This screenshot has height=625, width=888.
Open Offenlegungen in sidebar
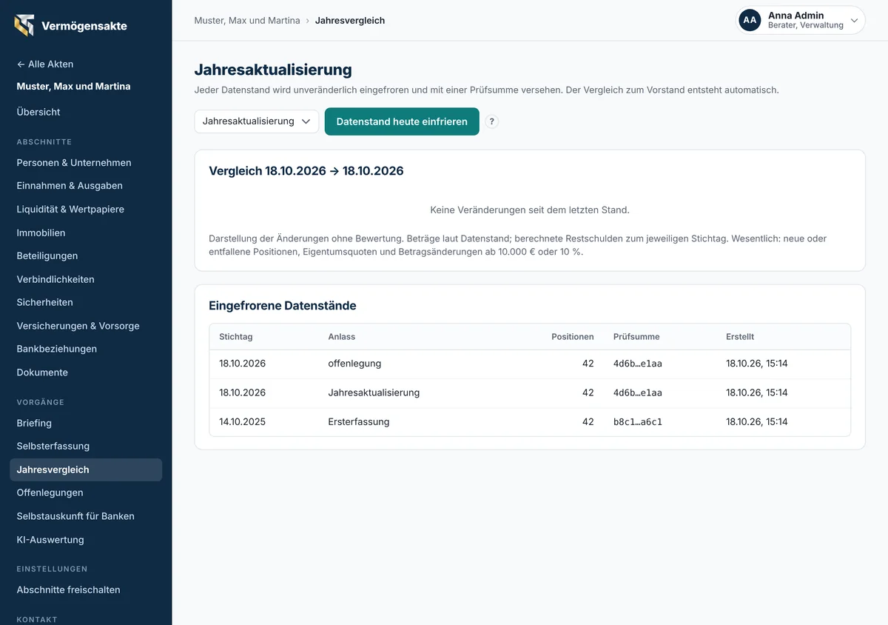[x=50, y=492]
